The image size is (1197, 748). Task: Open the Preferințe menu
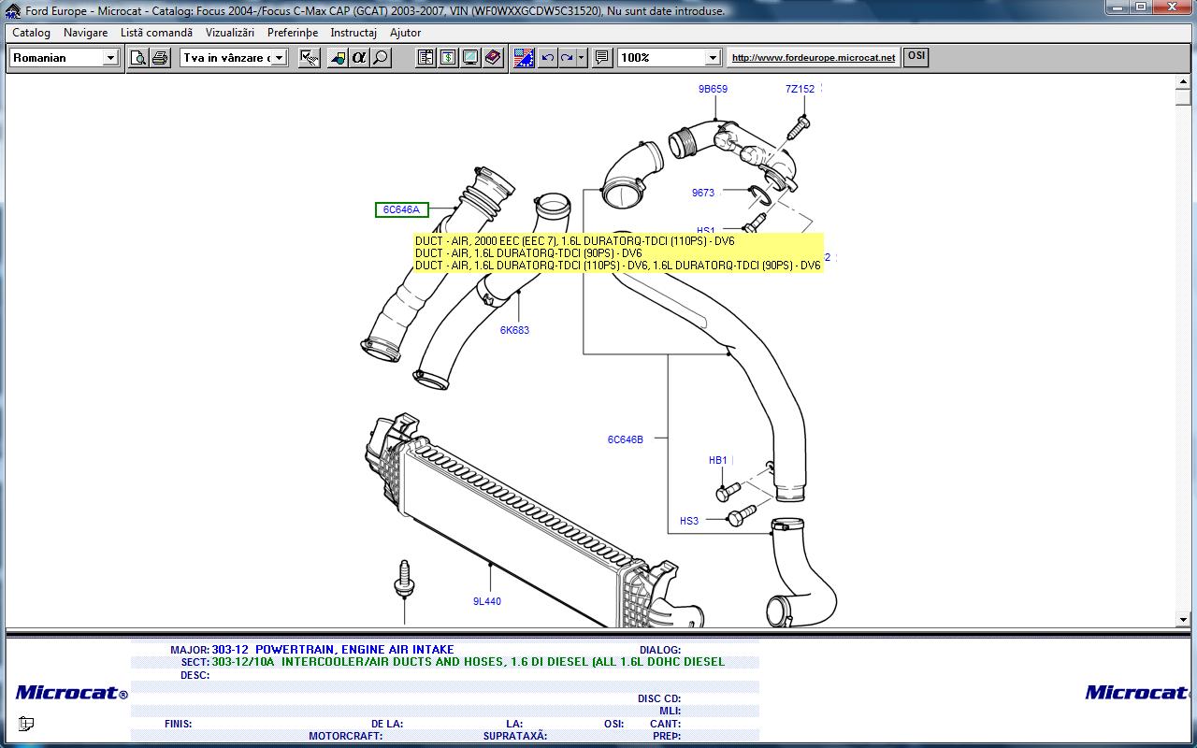(x=292, y=33)
